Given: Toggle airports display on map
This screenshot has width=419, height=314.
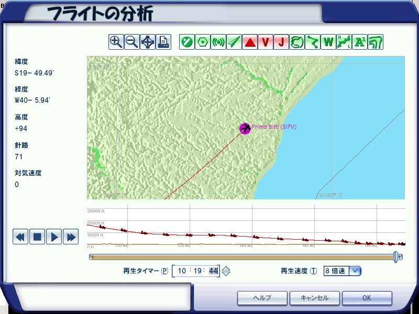Looking at the screenshot, I should pos(187,42).
